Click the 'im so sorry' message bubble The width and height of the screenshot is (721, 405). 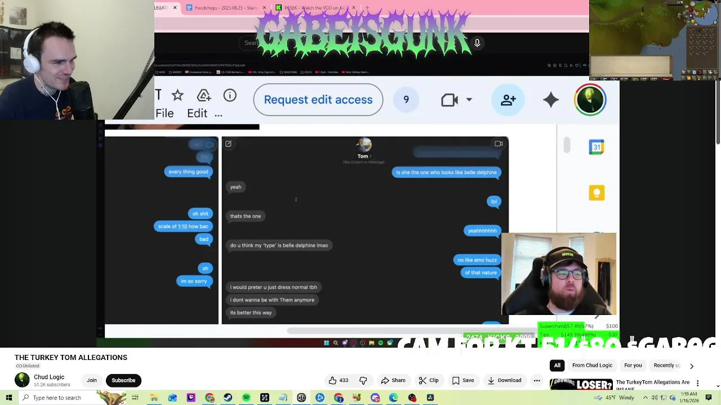click(194, 281)
